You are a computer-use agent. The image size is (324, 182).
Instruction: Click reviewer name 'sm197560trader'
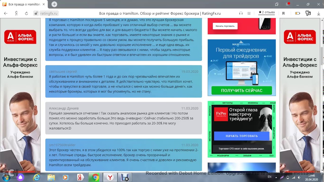click(x=62, y=145)
